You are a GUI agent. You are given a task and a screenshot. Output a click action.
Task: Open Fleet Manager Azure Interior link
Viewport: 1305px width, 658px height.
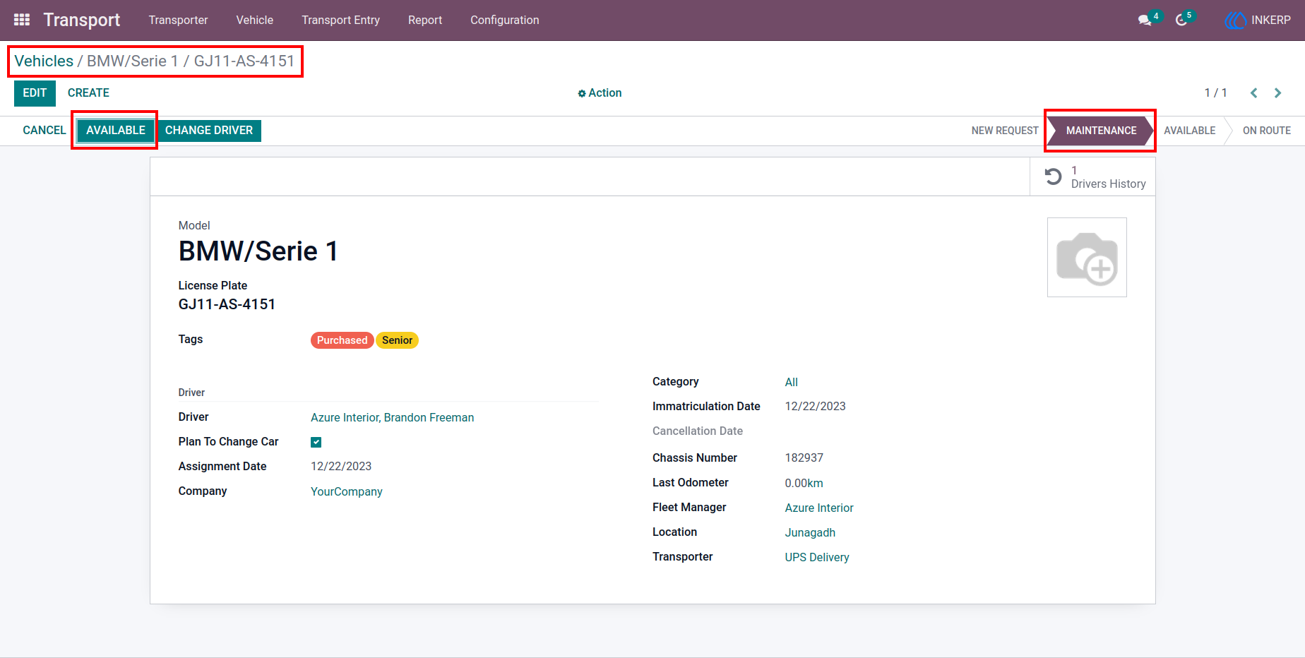[819, 508]
